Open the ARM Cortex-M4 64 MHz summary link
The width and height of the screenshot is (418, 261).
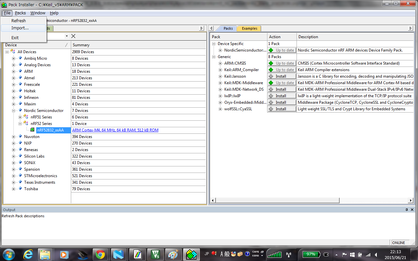tap(115, 130)
